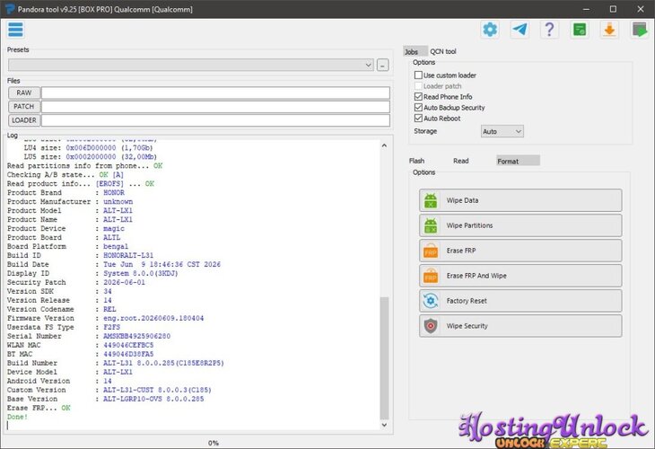Viewport: 655px width, 449px height.
Task: Click the LOADER file button
Action: 24,120
